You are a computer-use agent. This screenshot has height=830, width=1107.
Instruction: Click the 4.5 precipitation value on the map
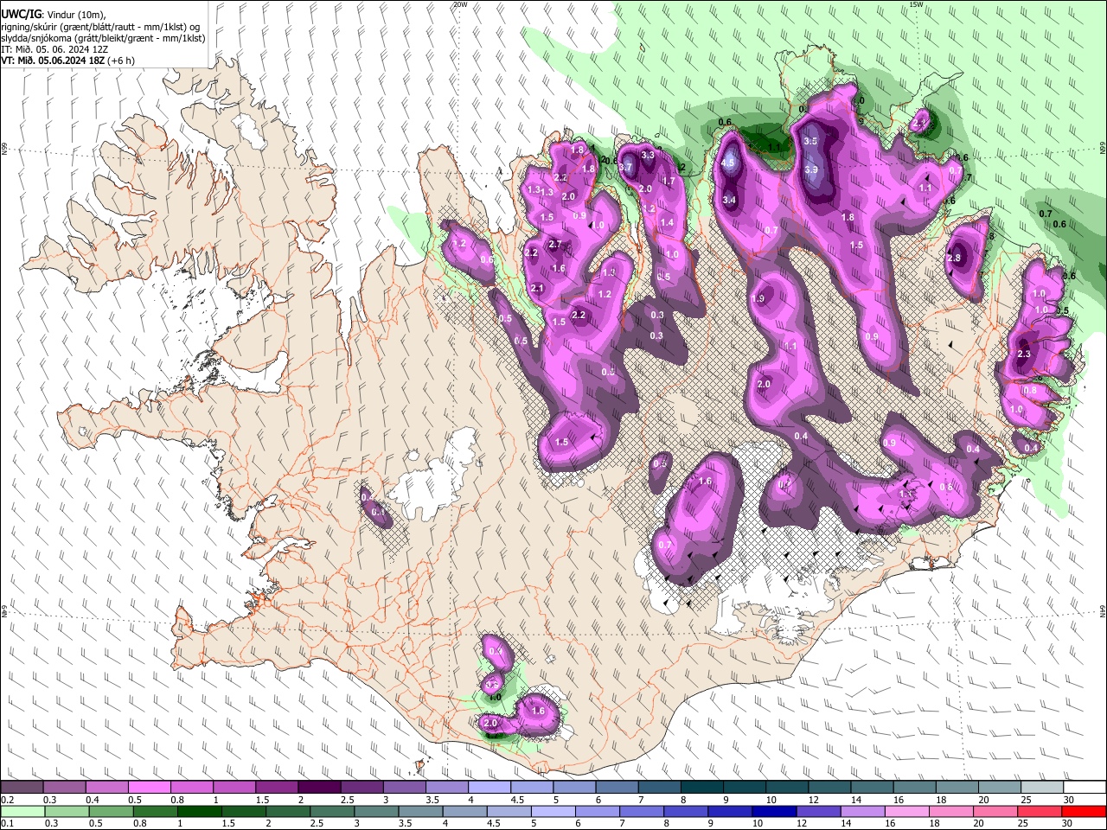tap(728, 163)
